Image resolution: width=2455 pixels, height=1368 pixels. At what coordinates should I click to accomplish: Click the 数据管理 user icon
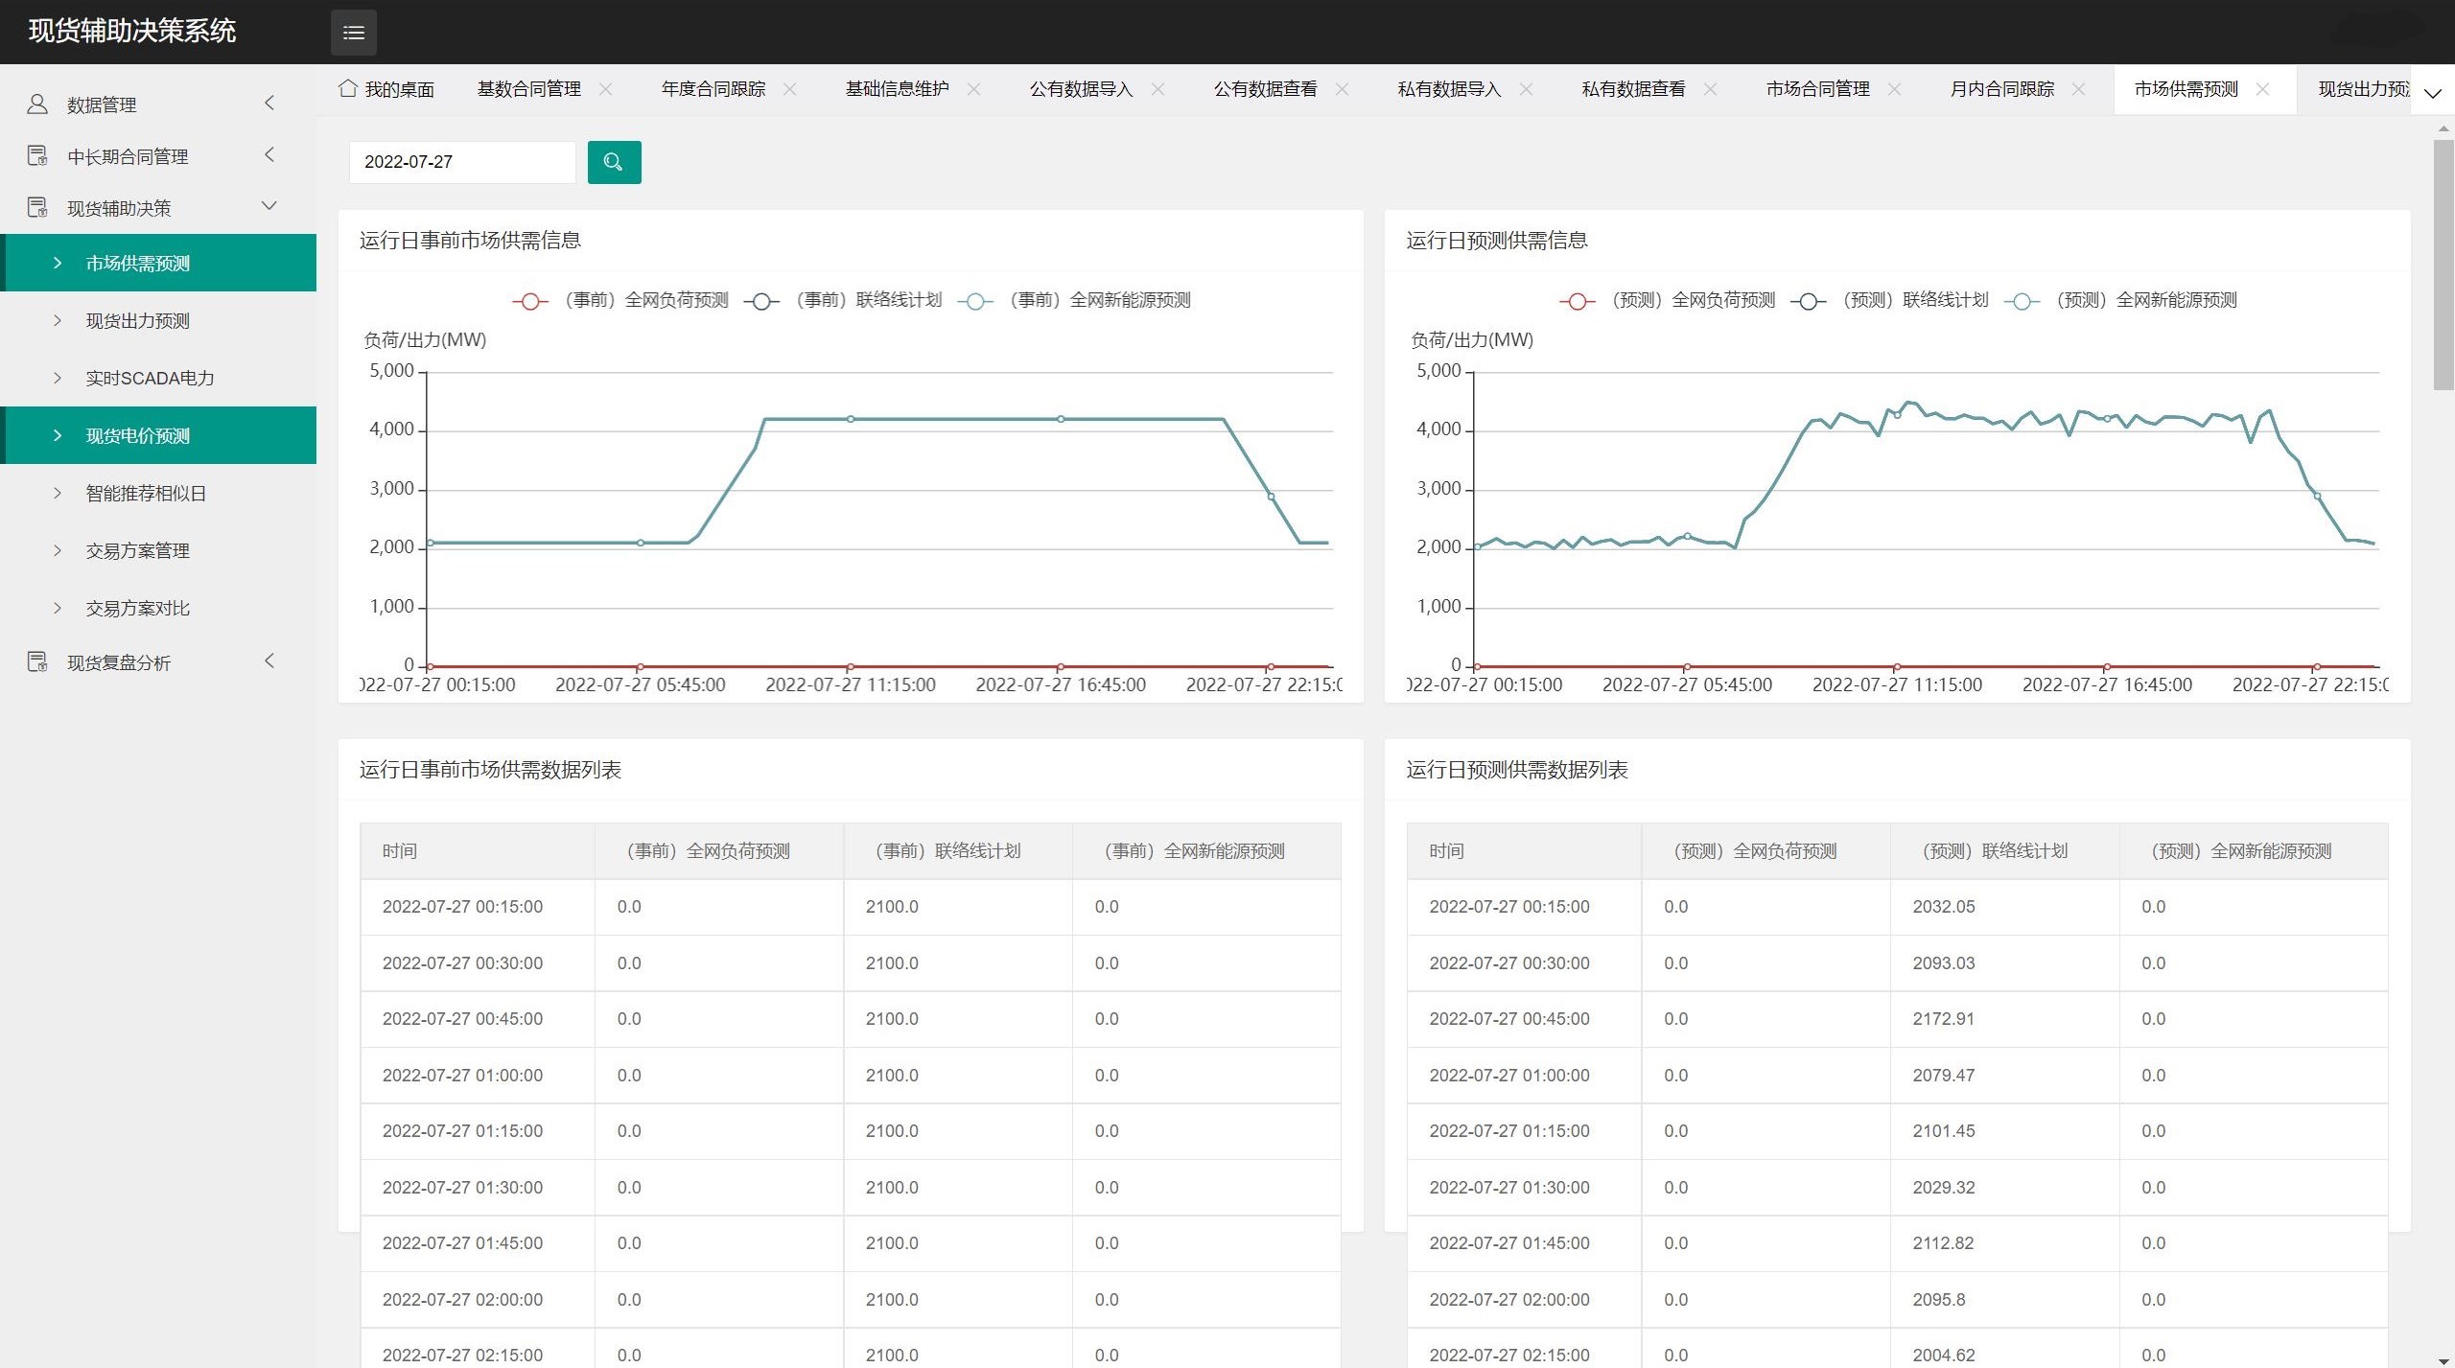tap(37, 104)
